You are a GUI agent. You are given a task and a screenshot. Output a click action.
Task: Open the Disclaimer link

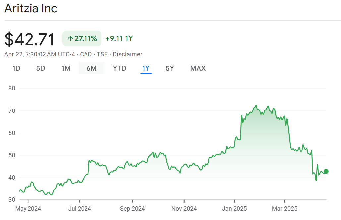(x=127, y=54)
